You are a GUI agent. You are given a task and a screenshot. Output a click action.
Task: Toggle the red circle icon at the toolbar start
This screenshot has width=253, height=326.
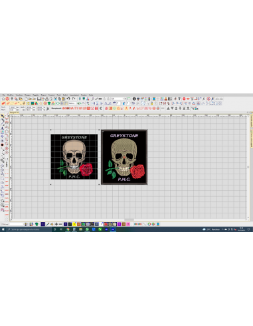7,99
